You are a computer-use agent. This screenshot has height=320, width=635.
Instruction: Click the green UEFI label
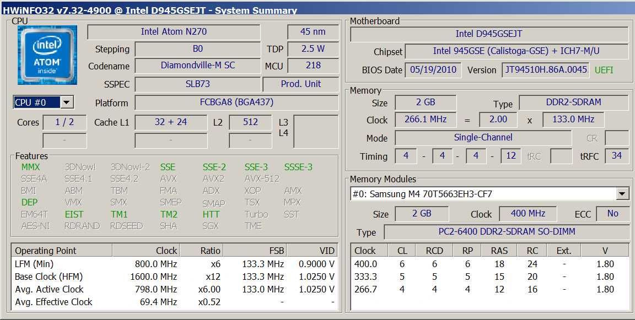click(x=604, y=70)
